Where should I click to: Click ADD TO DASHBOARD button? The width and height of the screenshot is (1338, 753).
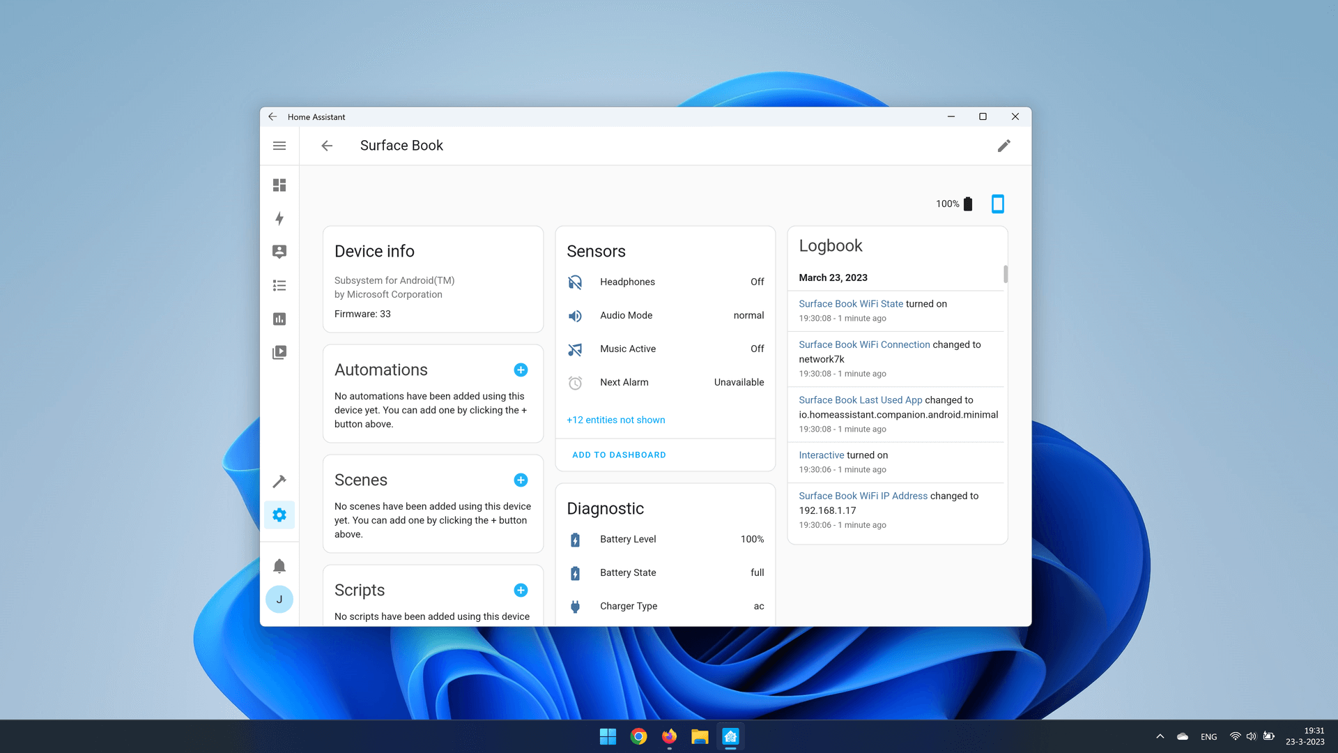coord(620,454)
